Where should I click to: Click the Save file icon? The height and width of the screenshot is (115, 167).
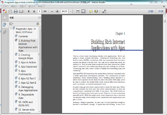[10, 11]
